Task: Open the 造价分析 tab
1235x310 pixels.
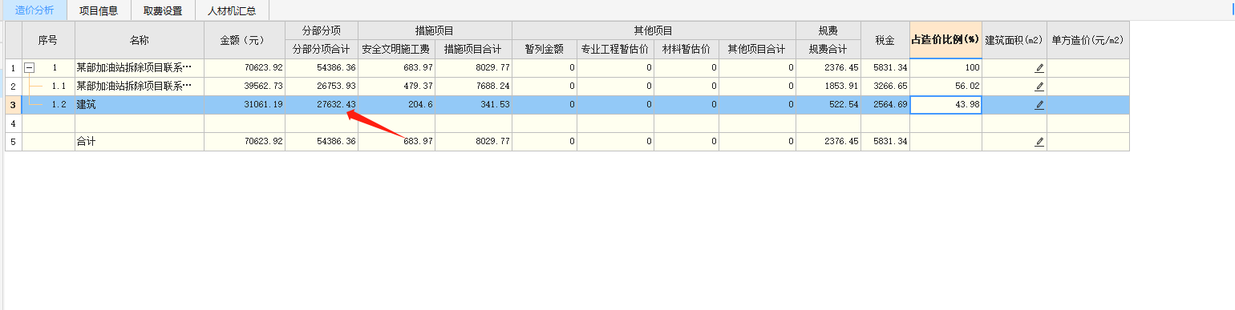Action: tap(34, 10)
